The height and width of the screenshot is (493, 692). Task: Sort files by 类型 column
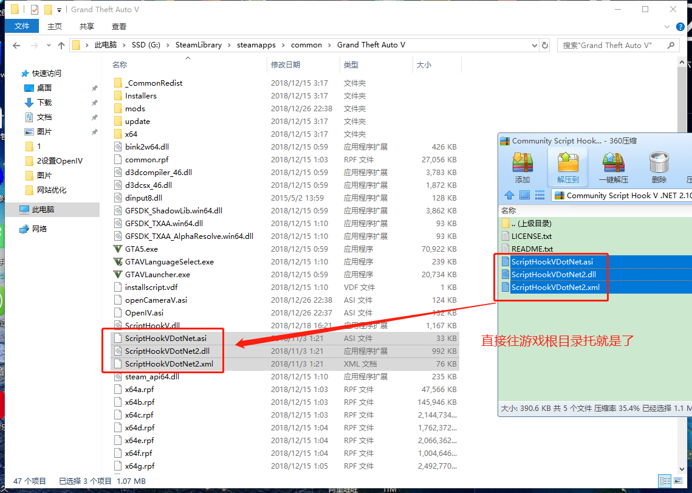351,65
